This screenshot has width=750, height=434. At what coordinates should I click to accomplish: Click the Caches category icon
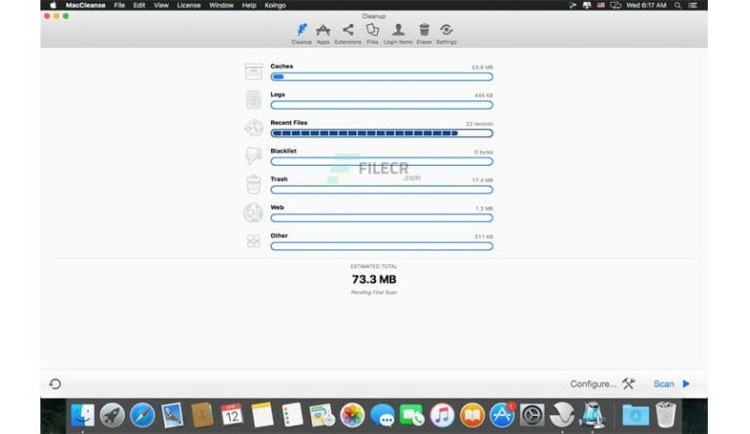(x=253, y=71)
